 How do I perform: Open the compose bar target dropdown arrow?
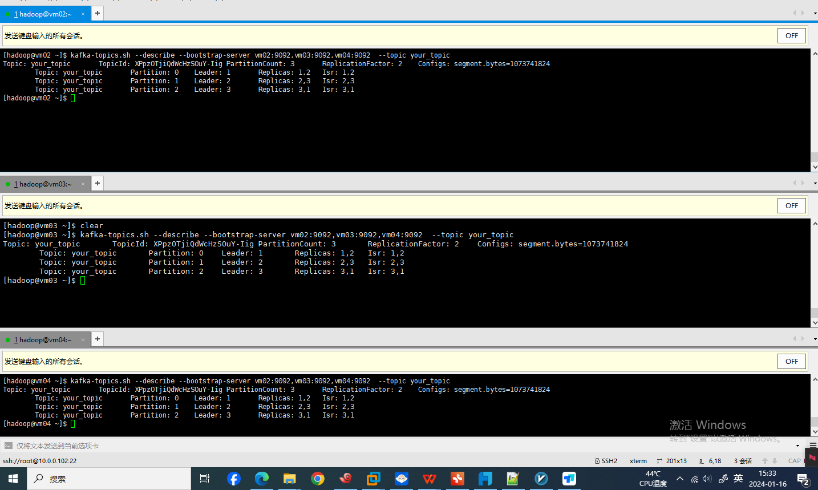[797, 446]
